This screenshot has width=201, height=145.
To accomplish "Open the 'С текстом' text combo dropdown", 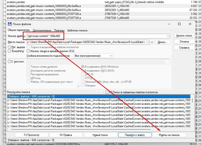I will 168,62.
